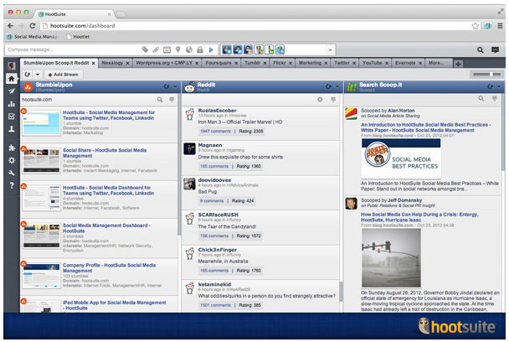Open the Social Media Best Practices thumbnail
Viewport: 509px width, 342px height.
point(401,158)
